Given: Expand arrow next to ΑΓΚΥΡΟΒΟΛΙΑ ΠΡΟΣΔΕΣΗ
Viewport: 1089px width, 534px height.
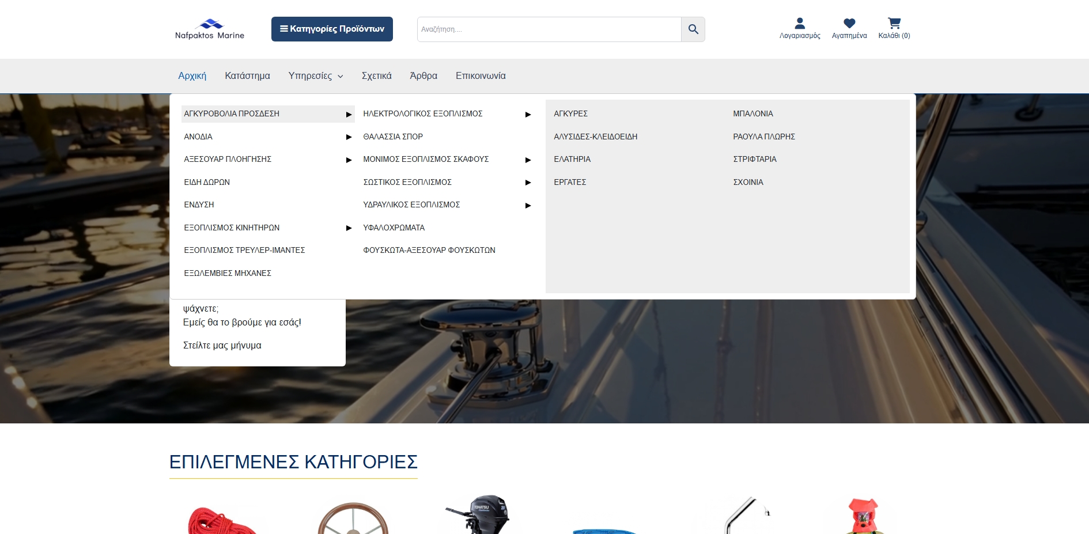Looking at the screenshot, I should 349,114.
